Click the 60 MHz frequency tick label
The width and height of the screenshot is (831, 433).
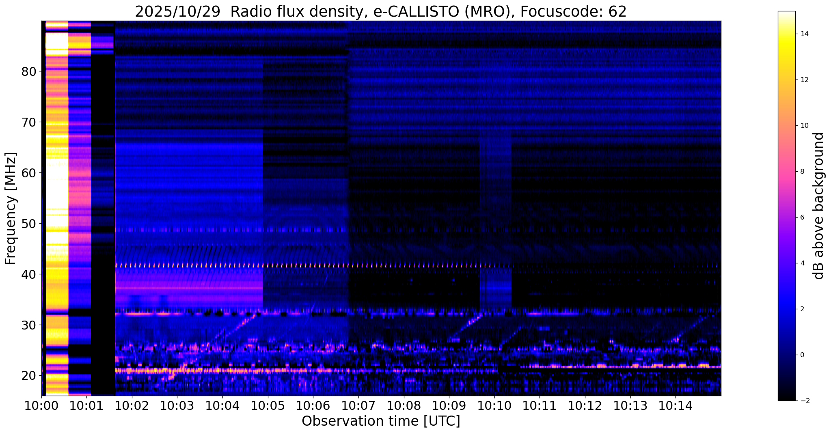(x=29, y=173)
